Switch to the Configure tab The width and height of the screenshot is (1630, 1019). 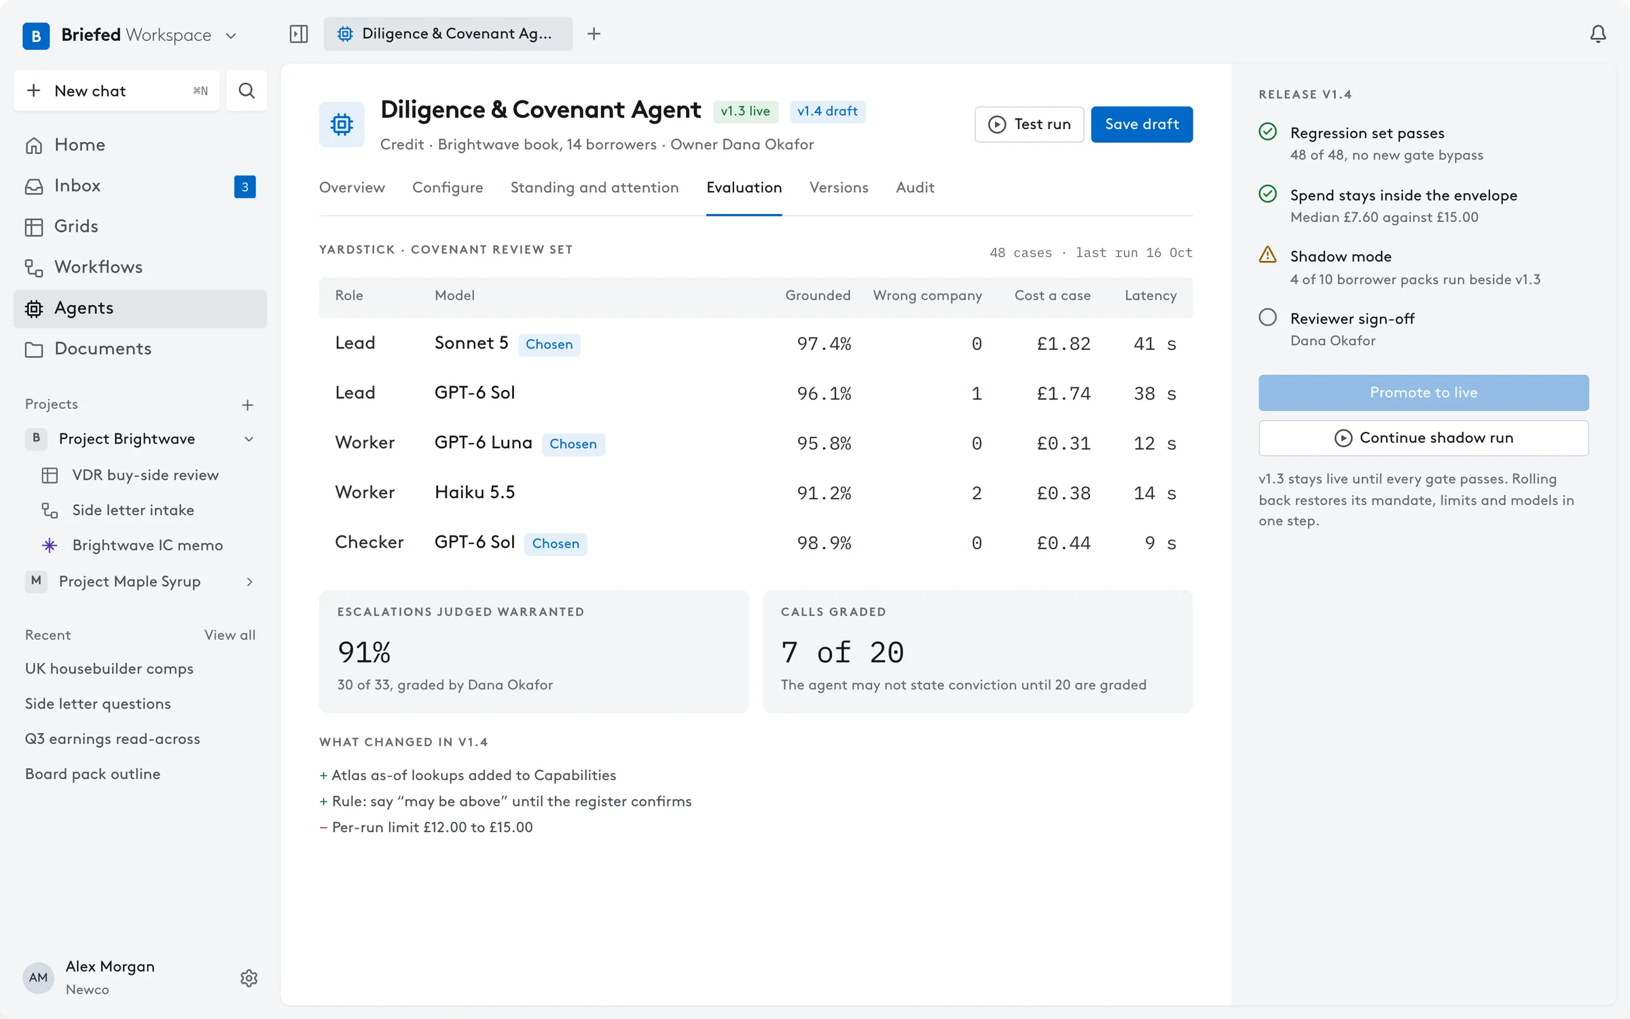pos(448,187)
